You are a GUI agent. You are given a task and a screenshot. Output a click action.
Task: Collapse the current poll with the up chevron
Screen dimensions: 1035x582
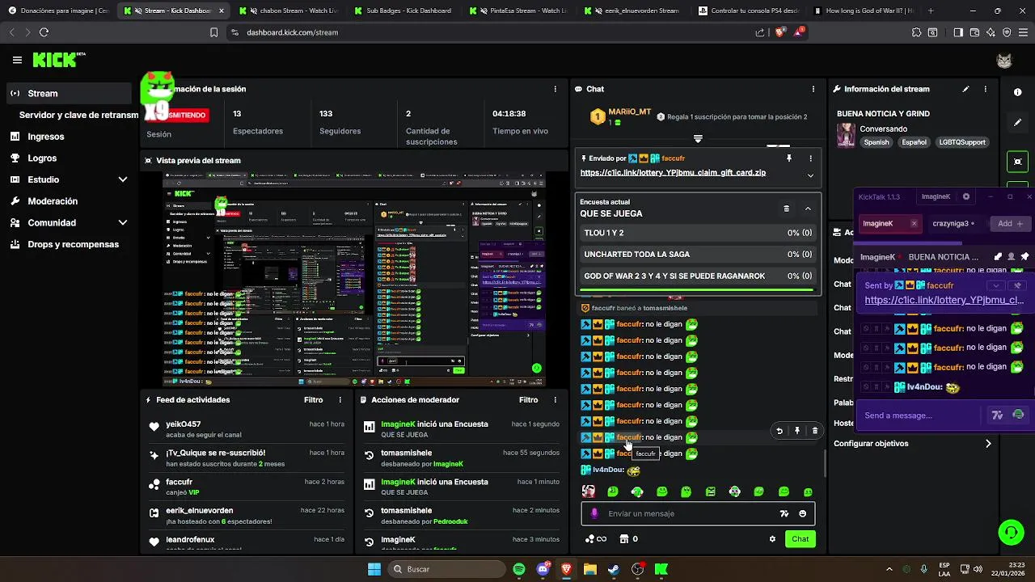tap(808, 209)
